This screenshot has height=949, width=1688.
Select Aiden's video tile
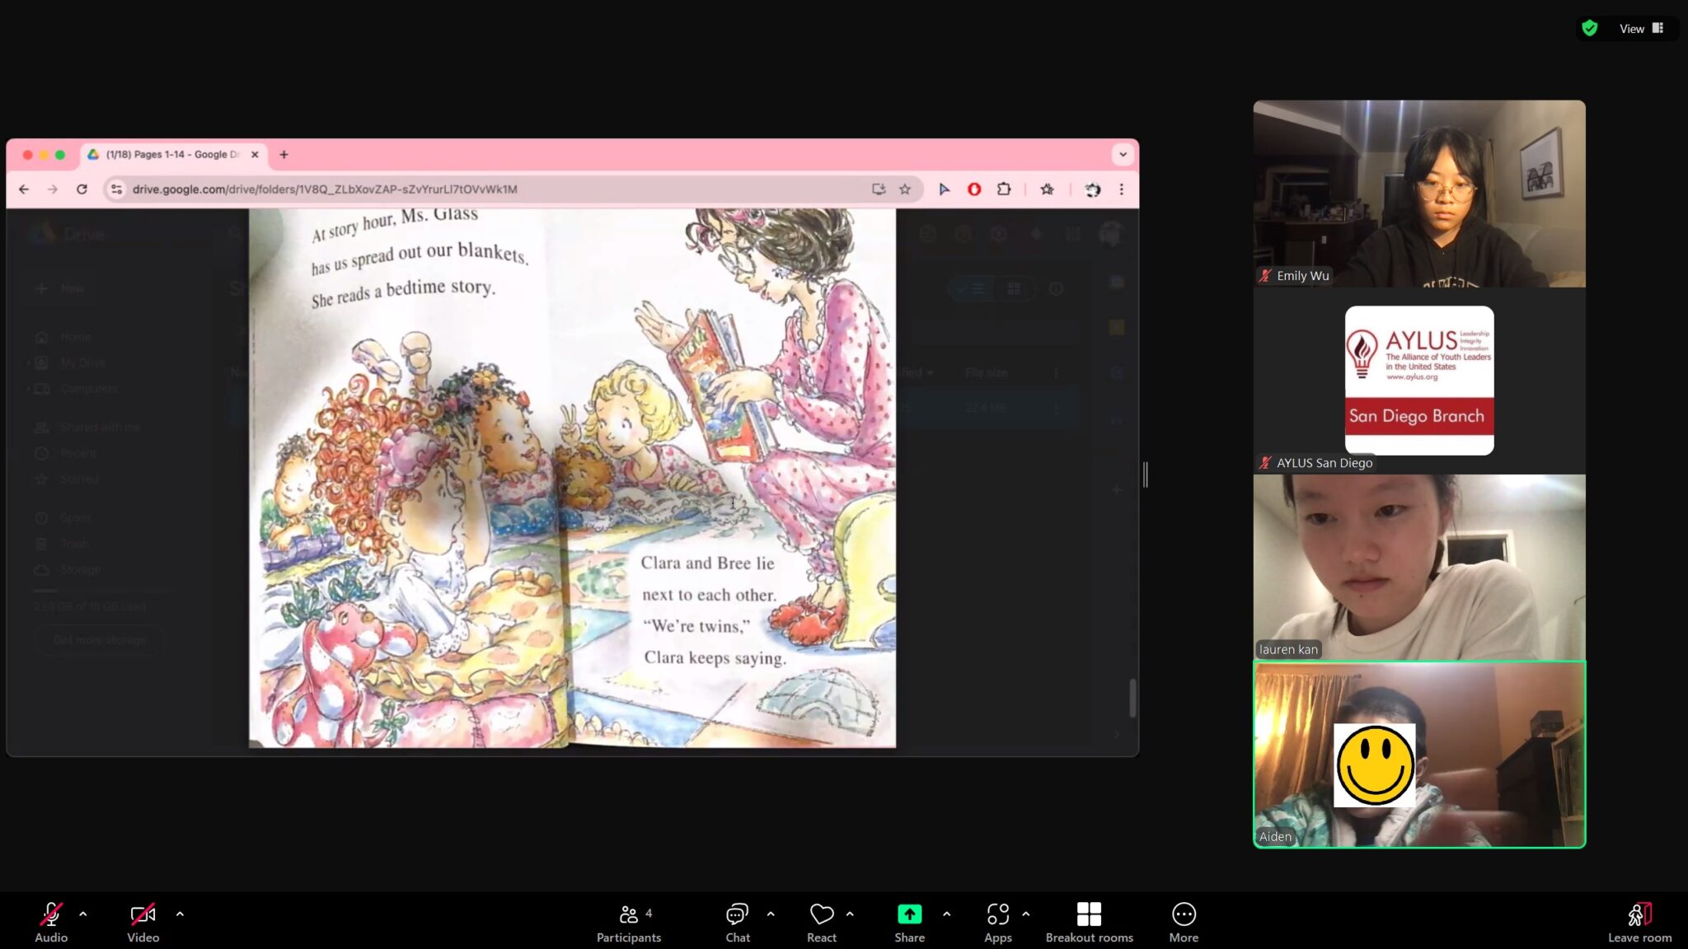point(1419,755)
